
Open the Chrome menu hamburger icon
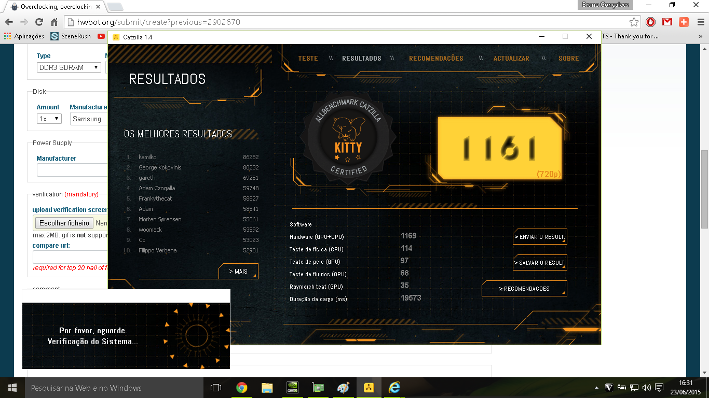(x=700, y=22)
